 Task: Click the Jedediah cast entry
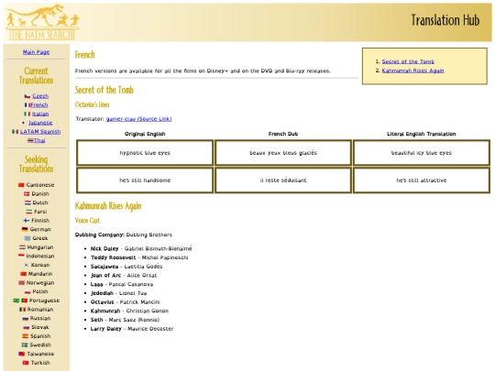click(x=118, y=293)
